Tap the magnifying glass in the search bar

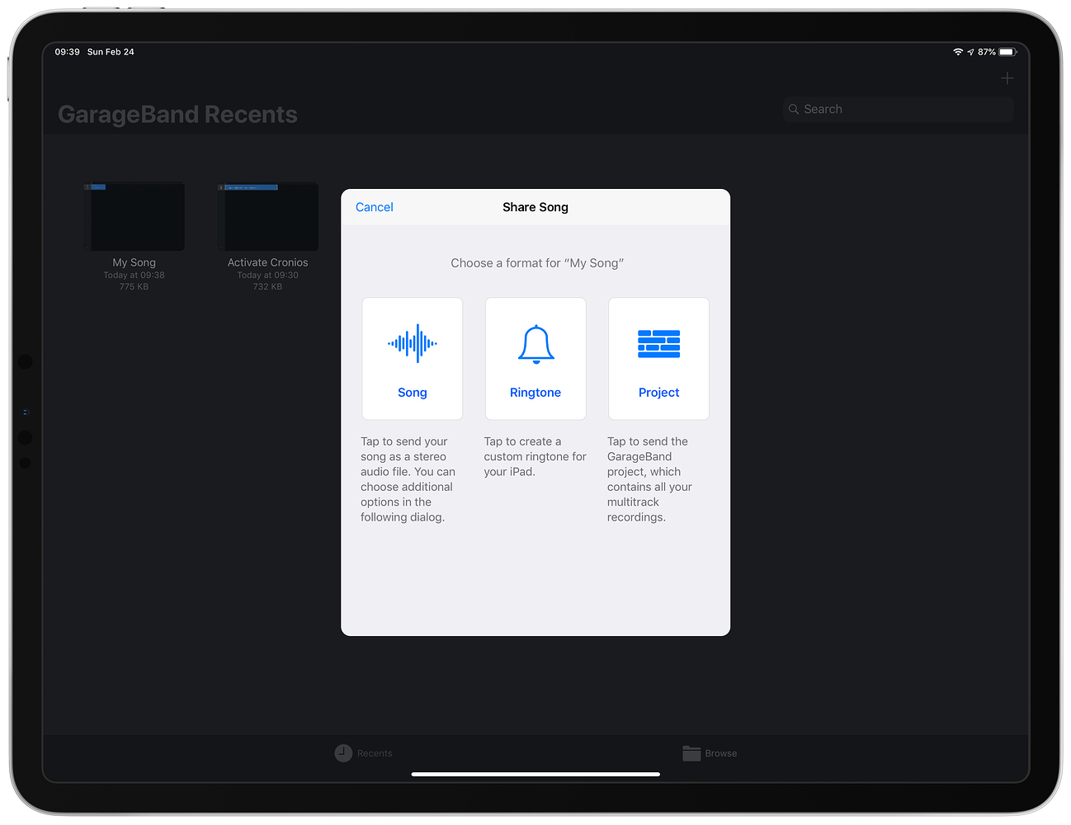[793, 108]
